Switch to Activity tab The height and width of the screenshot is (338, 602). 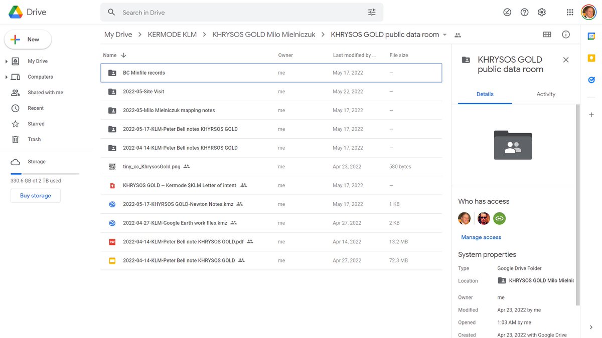point(546,94)
